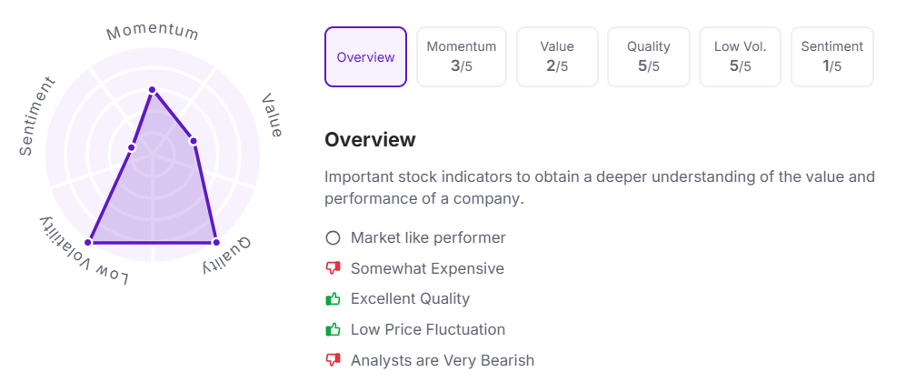
Task: Click thumbs-up icon beside Low Price Fluctuation
Action: [333, 329]
